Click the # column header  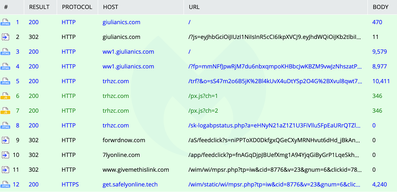tap(6, 7)
